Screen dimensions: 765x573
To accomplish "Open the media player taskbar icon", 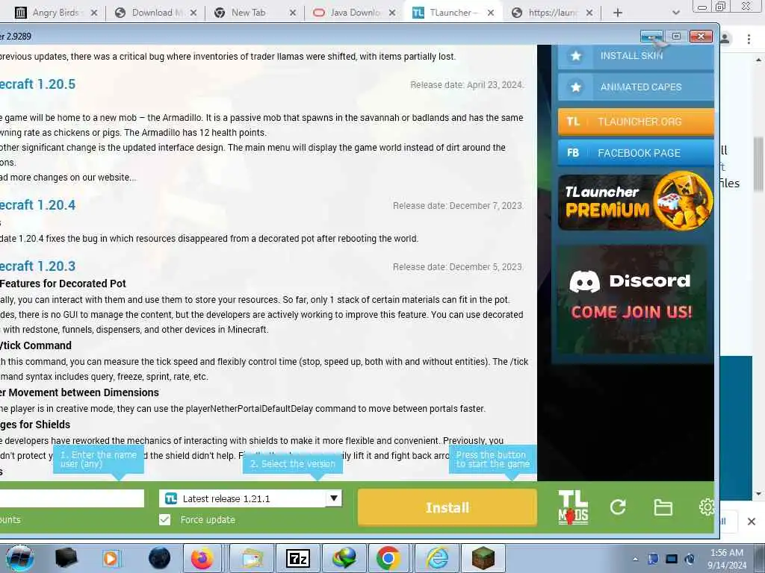I will (111, 558).
